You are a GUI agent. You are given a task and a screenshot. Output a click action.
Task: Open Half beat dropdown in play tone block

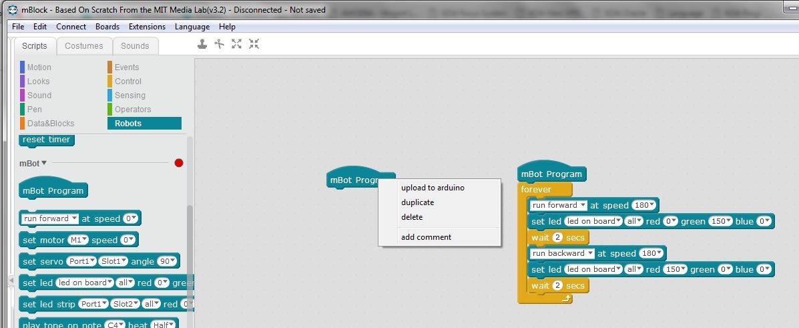(x=164, y=325)
